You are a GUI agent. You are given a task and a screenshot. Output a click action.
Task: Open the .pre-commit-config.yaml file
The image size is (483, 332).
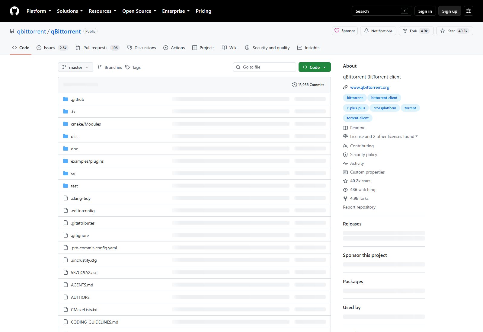(x=94, y=248)
